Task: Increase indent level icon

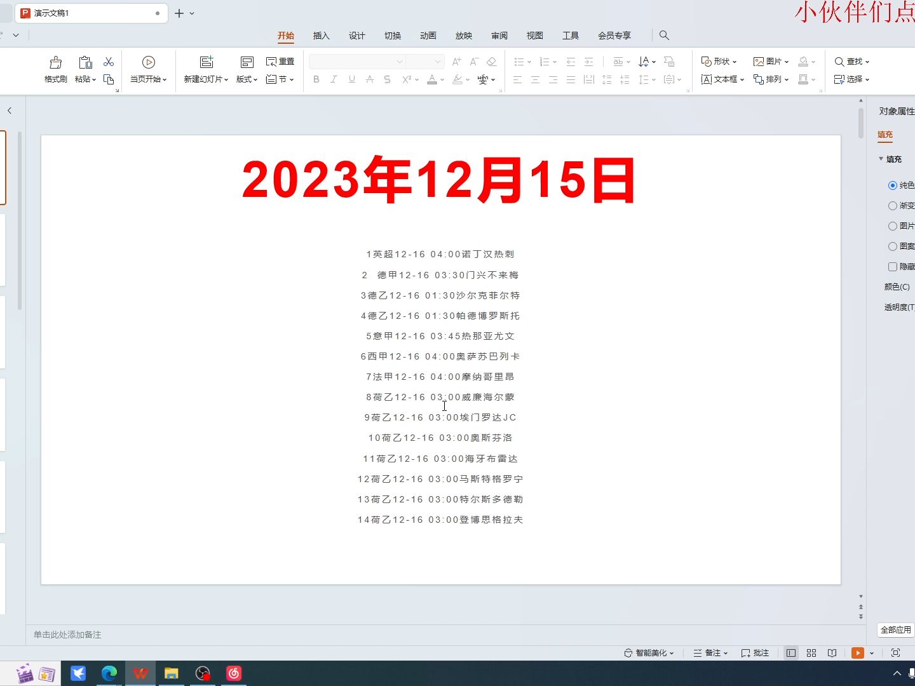Action: pyautogui.click(x=588, y=62)
